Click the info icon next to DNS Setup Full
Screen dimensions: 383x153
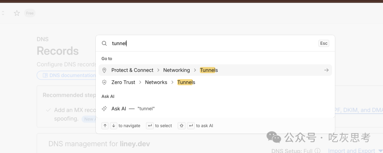(x=317, y=151)
